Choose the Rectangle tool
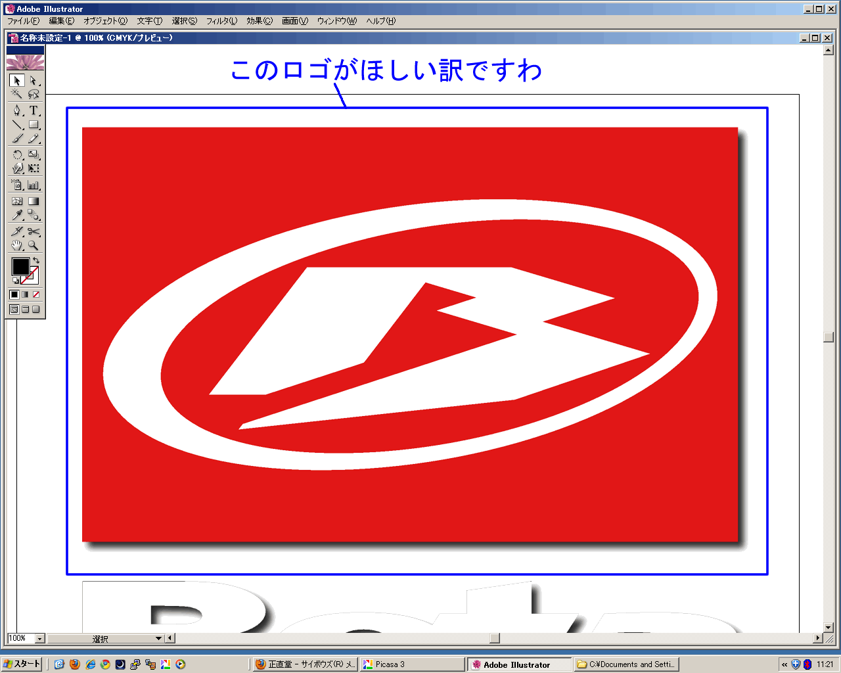The width and height of the screenshot is (841, 673). click(34, 124)
